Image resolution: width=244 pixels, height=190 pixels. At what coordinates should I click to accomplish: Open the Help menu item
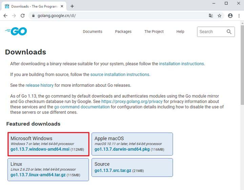(x=180, y=32)
